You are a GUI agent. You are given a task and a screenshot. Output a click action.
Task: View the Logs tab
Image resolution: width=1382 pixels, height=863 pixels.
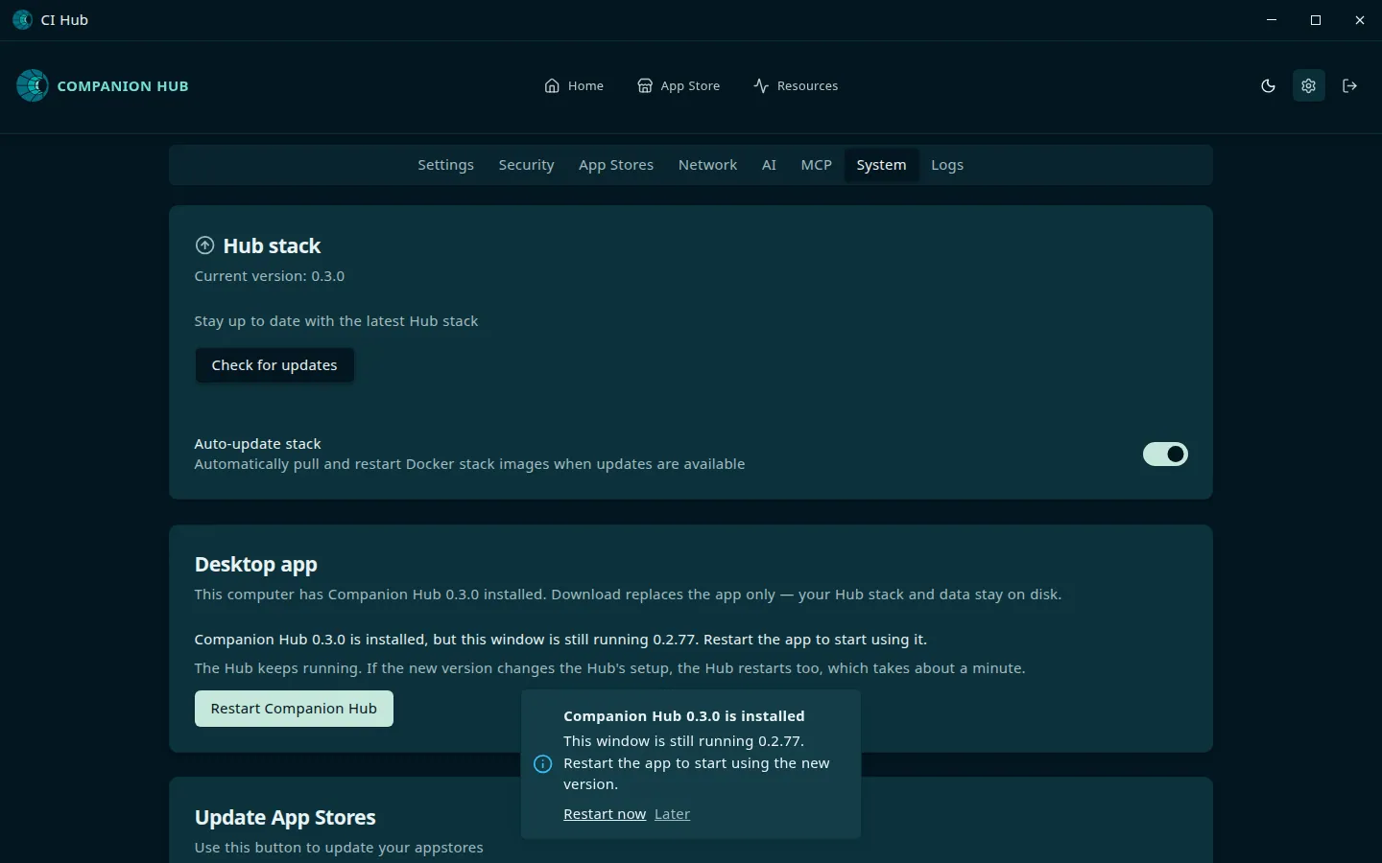tap(947, 165)
